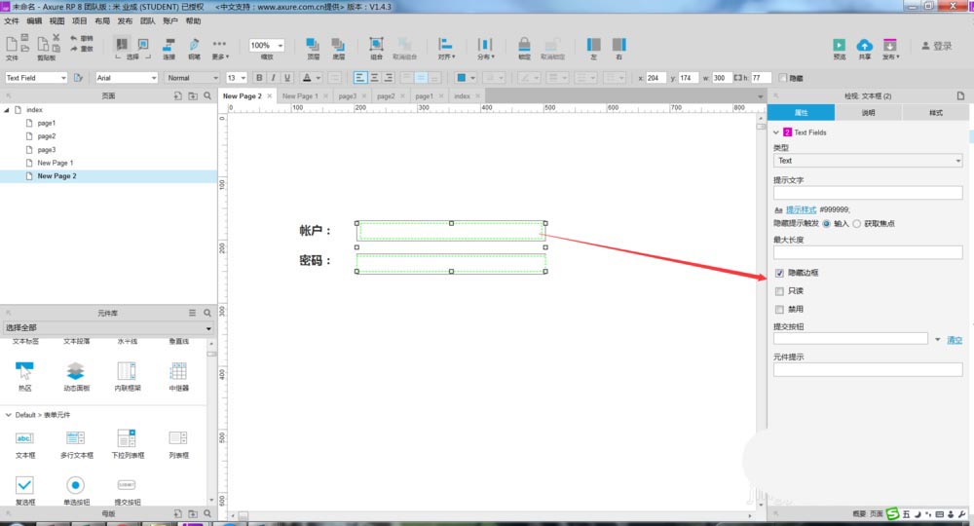The height and width of the screenshot is (526, 974).
Task: Click the add page icon in Pages panel
Action: point(177,95)
